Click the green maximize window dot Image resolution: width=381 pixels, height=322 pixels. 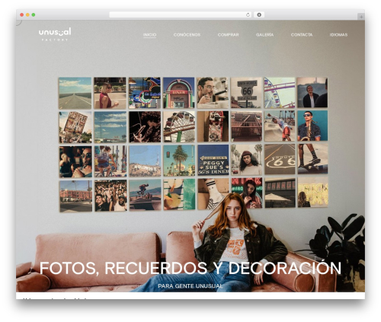point(34,14)
